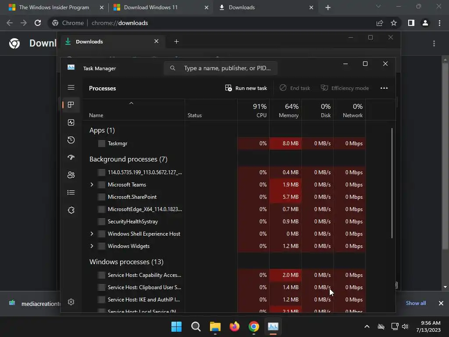449x337 pixels.
Task: Open the Startup apps icon in sidebar
Action: (x=71, y=158)
